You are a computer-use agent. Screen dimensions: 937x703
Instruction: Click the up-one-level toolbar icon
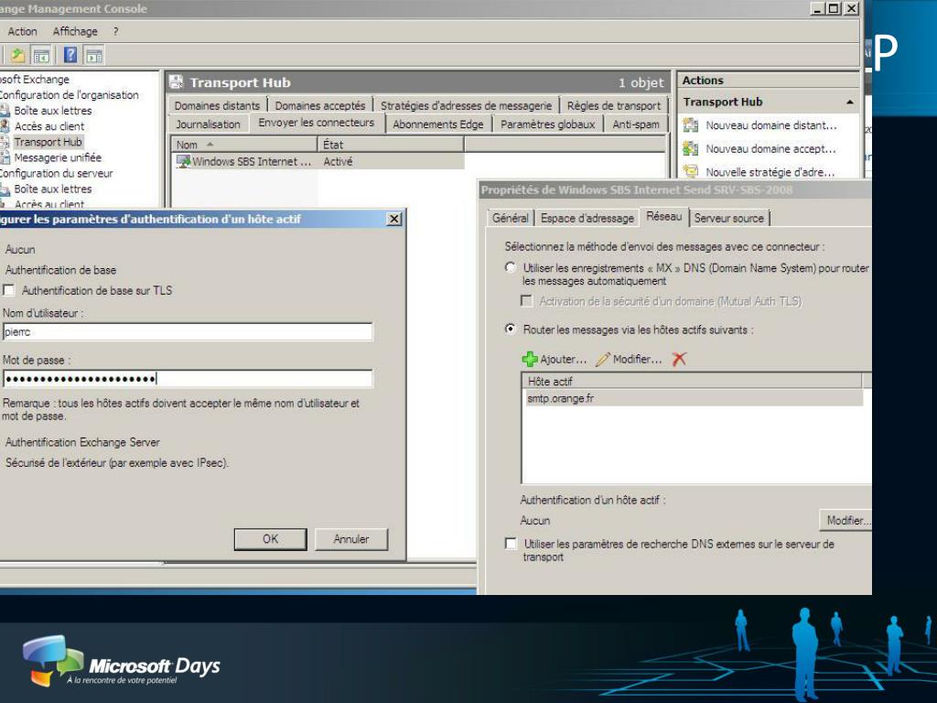coord(18,56)
